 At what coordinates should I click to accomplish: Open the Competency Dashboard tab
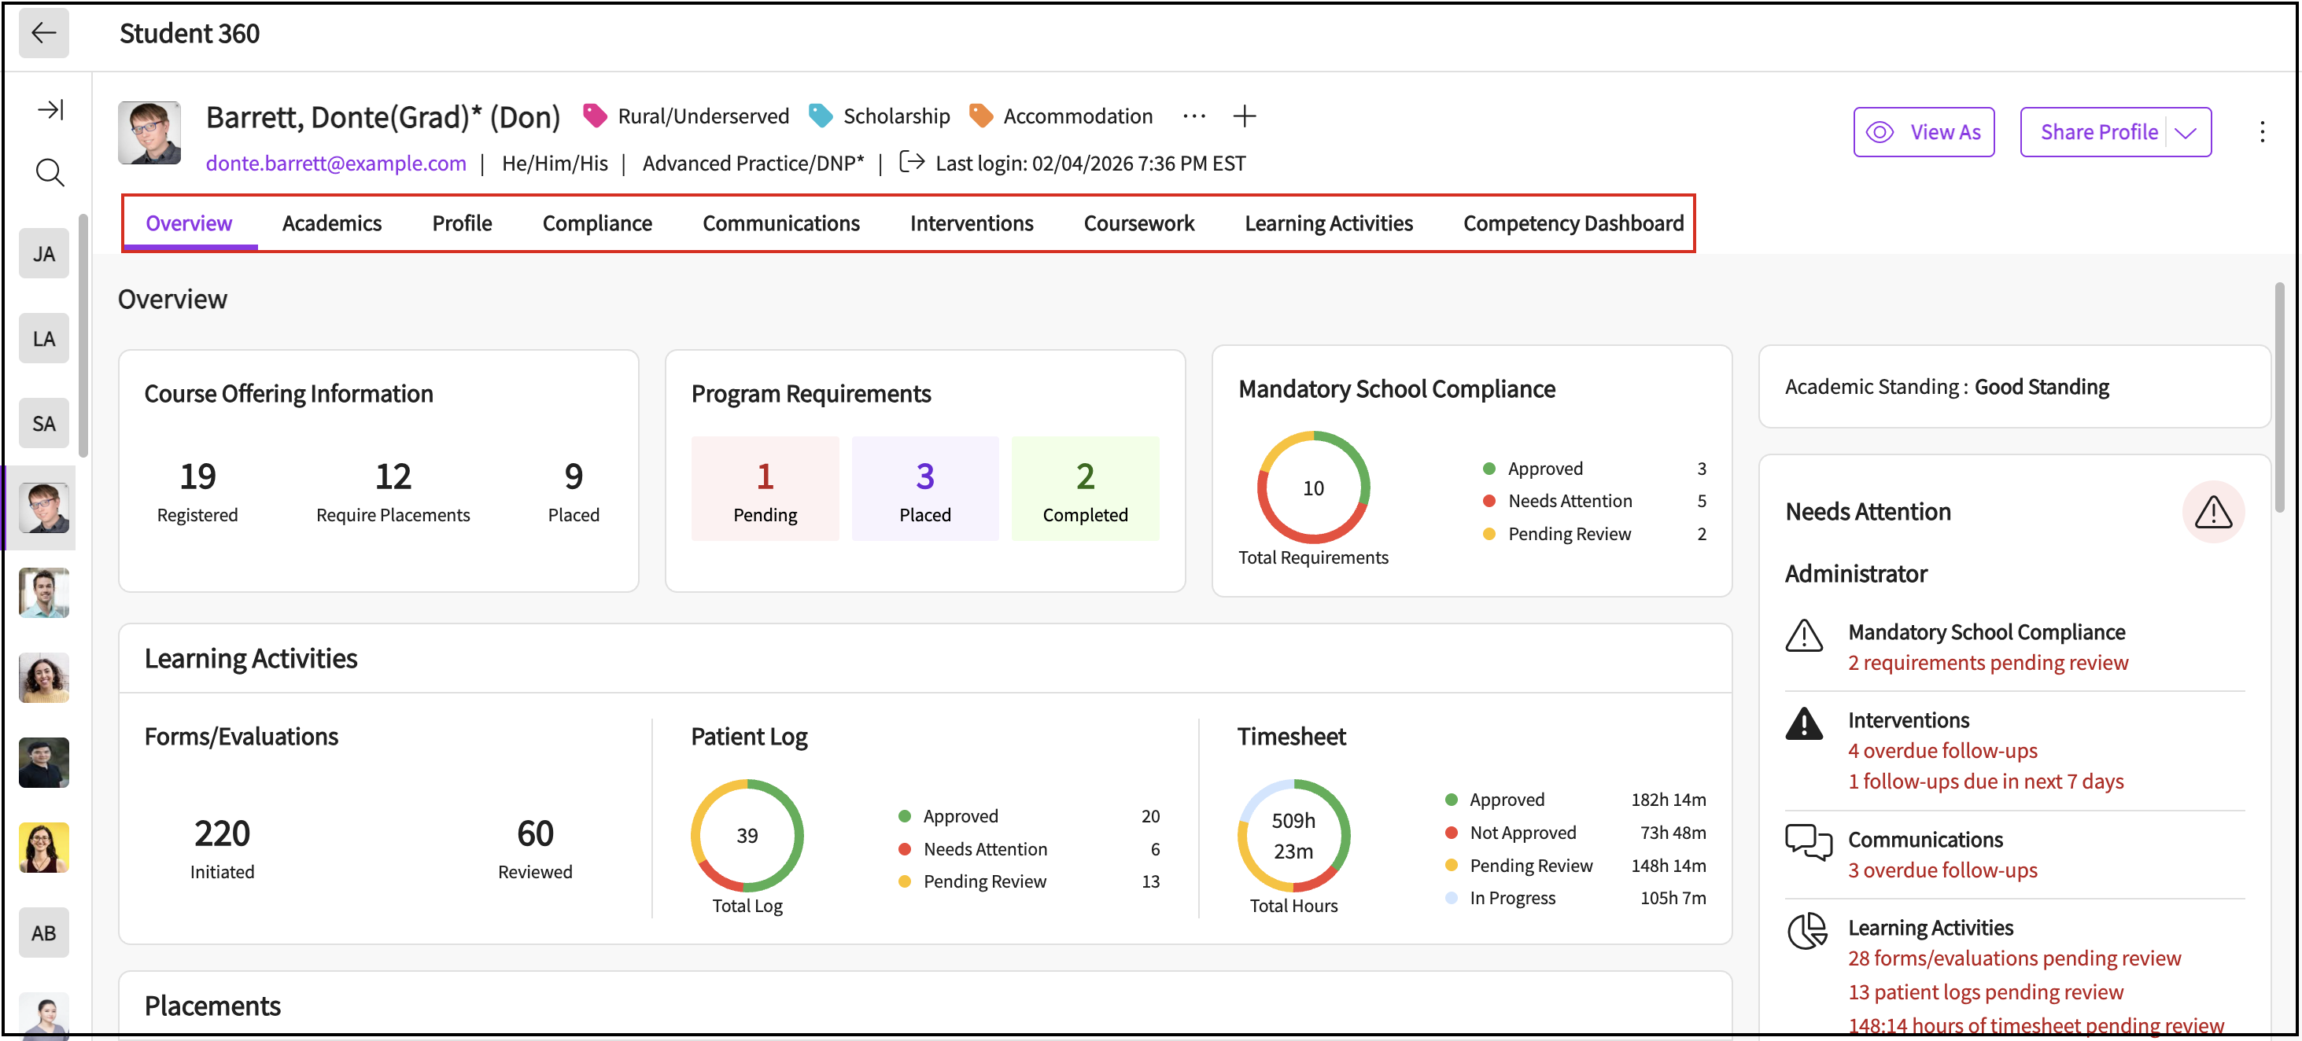(x=1573, y=223)
